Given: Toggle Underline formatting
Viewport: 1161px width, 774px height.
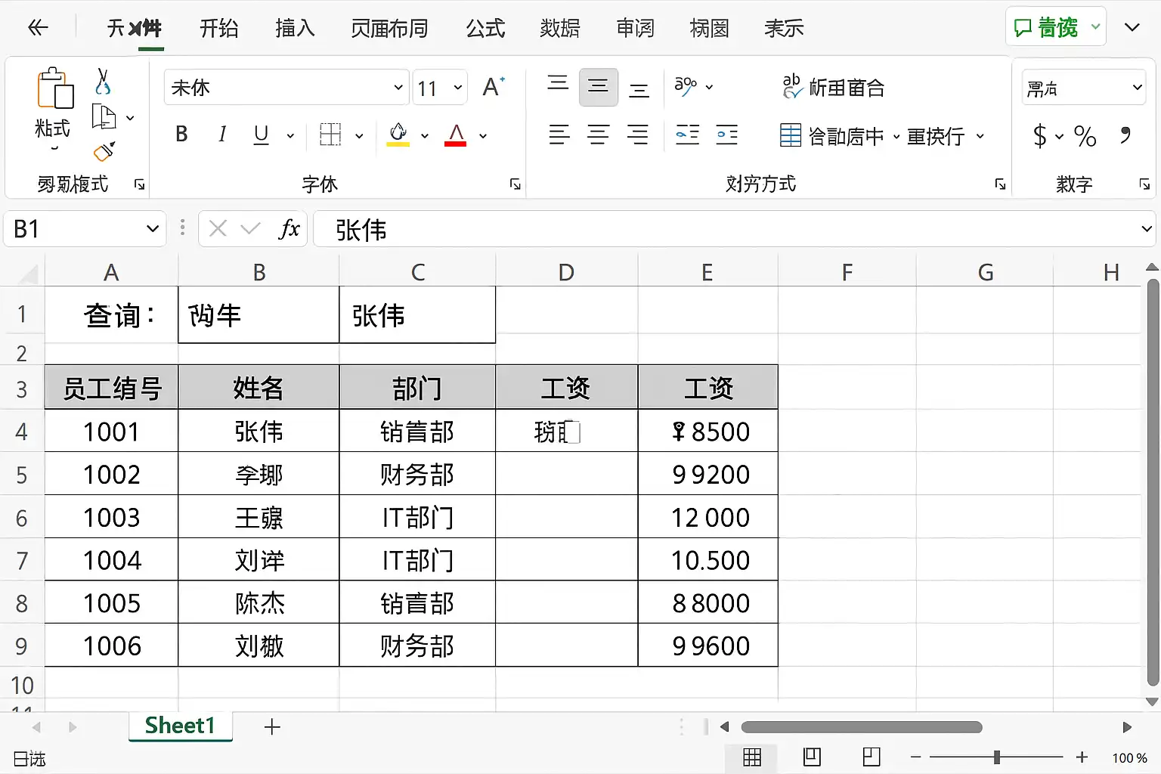Looking at the screenshot, I should (262, 135).
